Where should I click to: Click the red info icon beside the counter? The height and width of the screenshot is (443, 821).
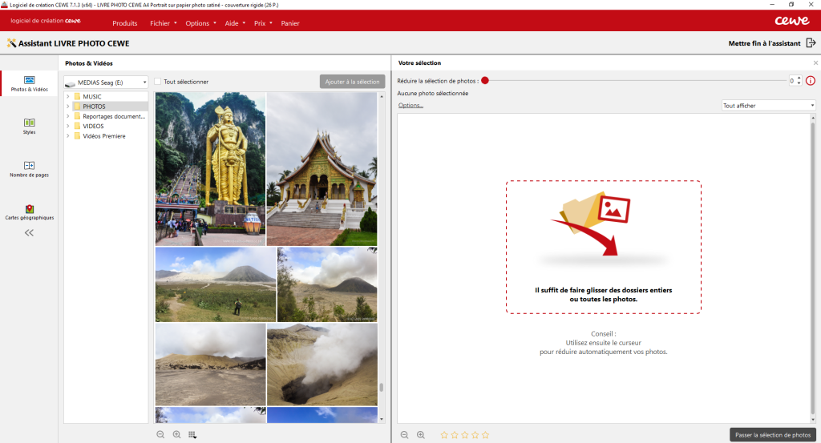[x=810, y=81]
